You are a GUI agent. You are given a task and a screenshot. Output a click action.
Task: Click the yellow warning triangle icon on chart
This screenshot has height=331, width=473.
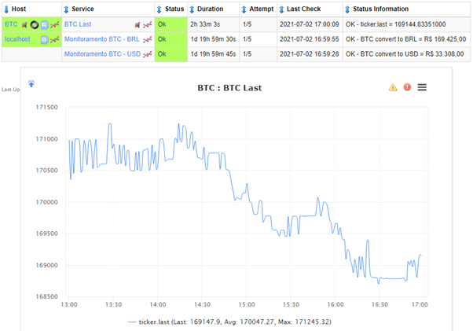pos(393,87)
